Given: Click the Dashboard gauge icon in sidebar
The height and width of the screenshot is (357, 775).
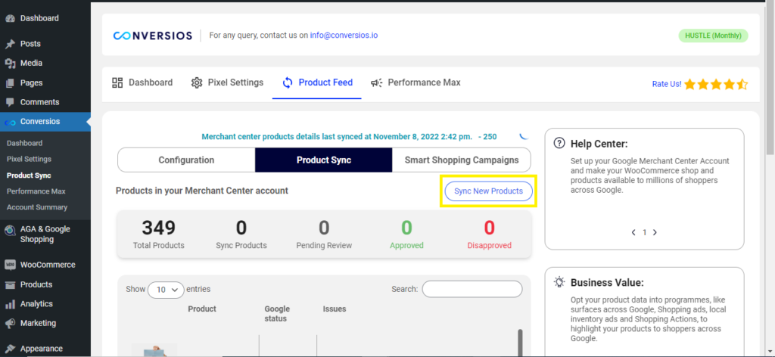Looking at the screenshot, I should 10,18.
